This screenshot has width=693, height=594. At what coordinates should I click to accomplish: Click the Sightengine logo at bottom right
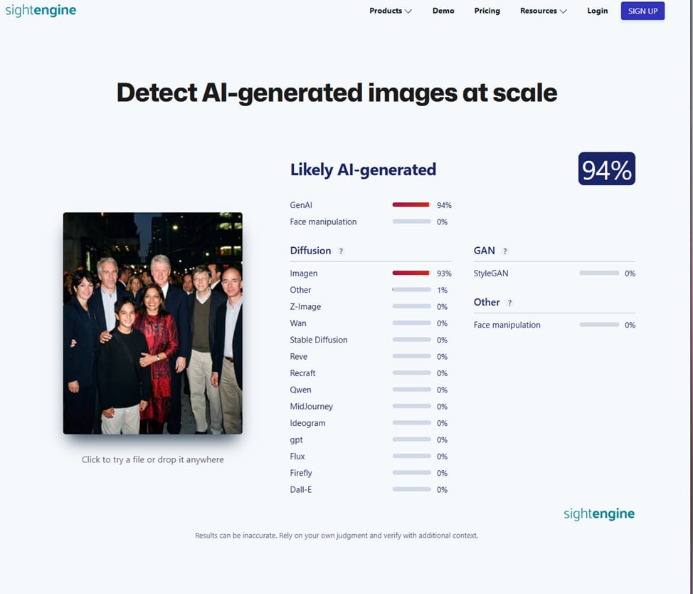[598, 514]
